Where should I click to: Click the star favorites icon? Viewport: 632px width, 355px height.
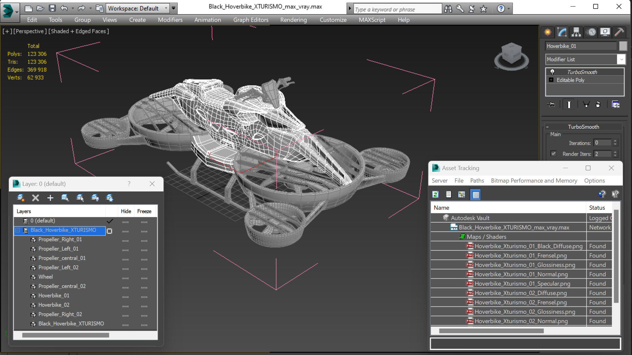[x=483, y=9]
